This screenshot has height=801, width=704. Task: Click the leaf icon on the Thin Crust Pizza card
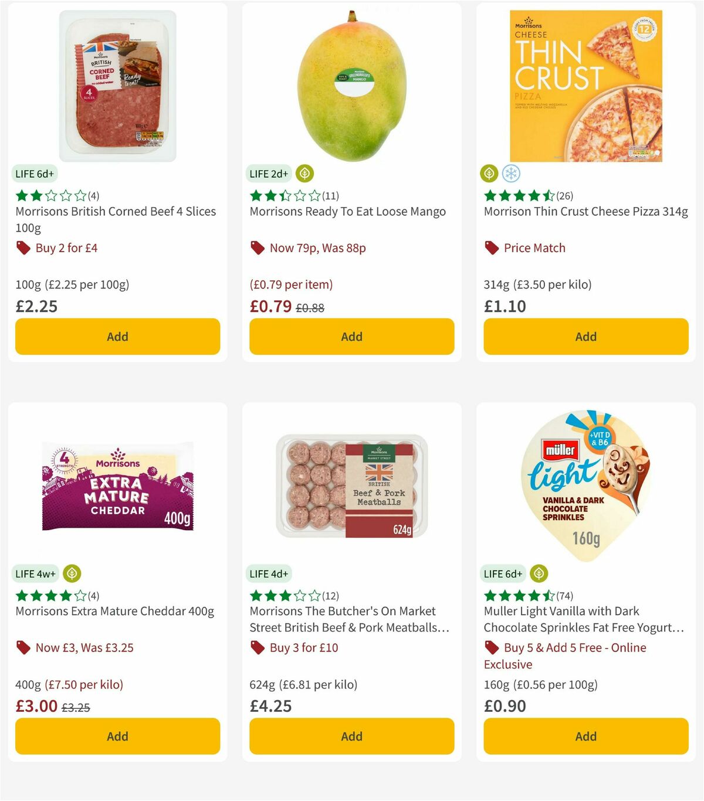point(489,174)
